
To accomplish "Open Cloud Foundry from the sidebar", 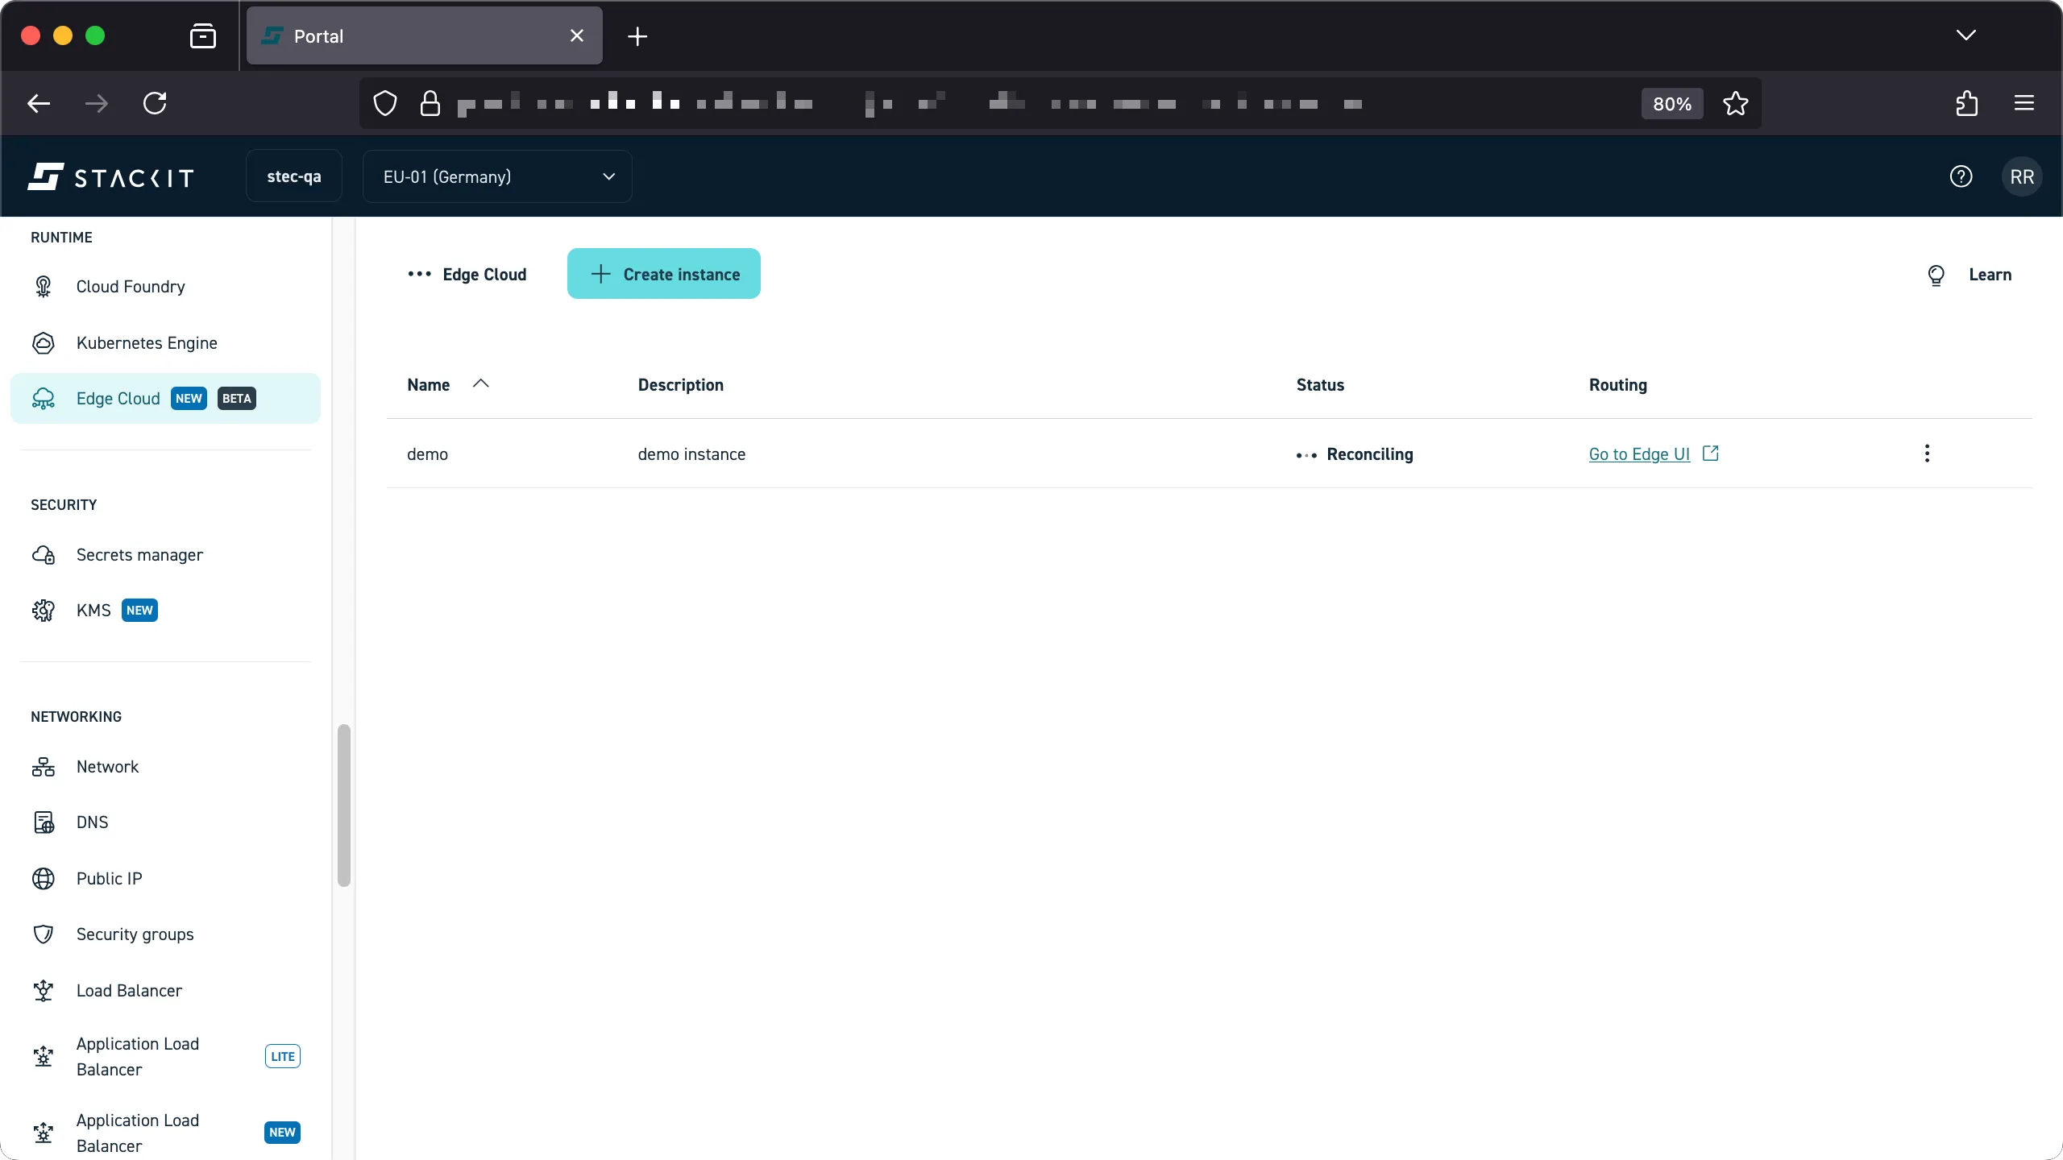I will [130, 286].
